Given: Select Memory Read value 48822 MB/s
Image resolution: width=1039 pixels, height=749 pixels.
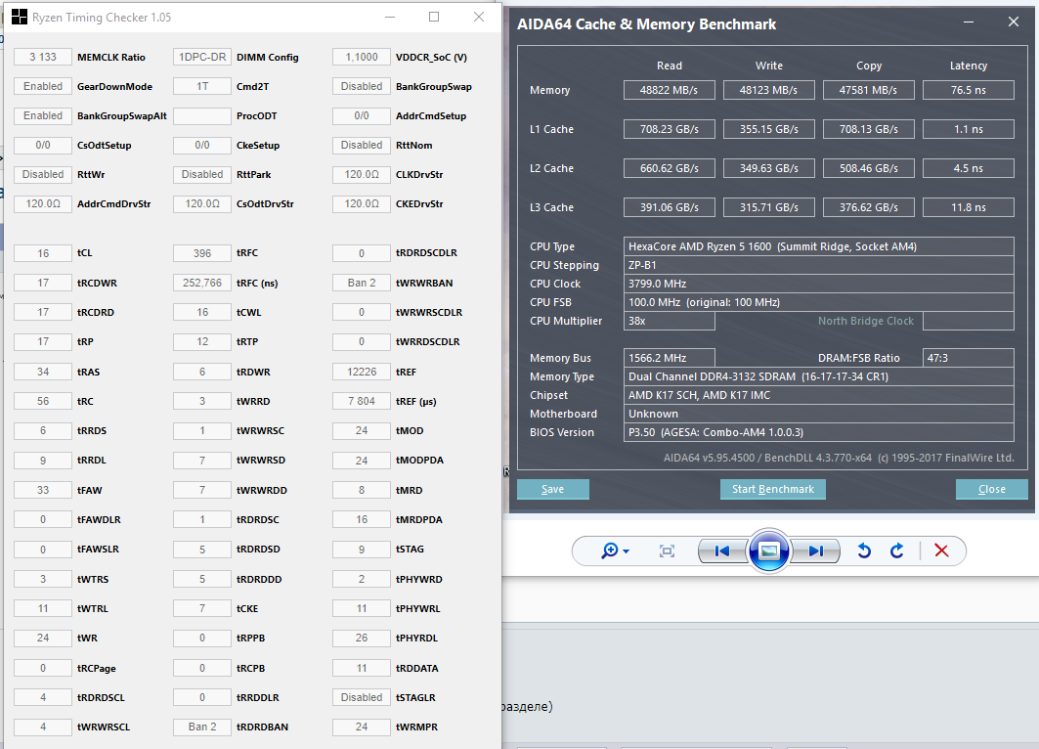Looking at the screenshot, I should pos(670,90).
